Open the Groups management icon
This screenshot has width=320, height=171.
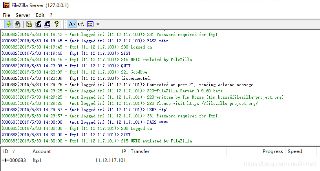pos(47,24)
